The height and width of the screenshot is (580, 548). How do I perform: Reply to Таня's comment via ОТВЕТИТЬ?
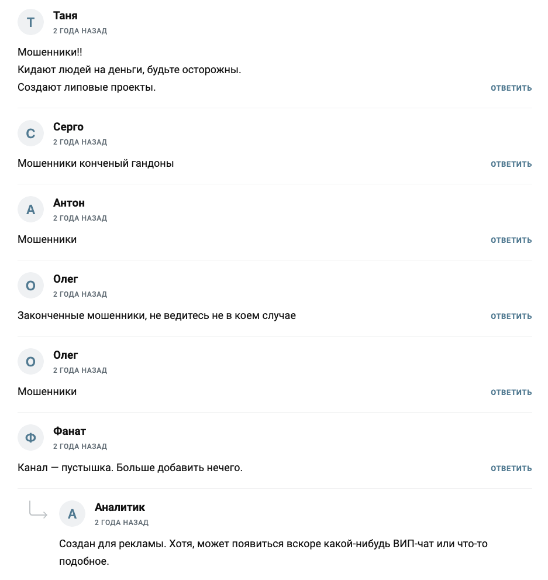point(511,88)
